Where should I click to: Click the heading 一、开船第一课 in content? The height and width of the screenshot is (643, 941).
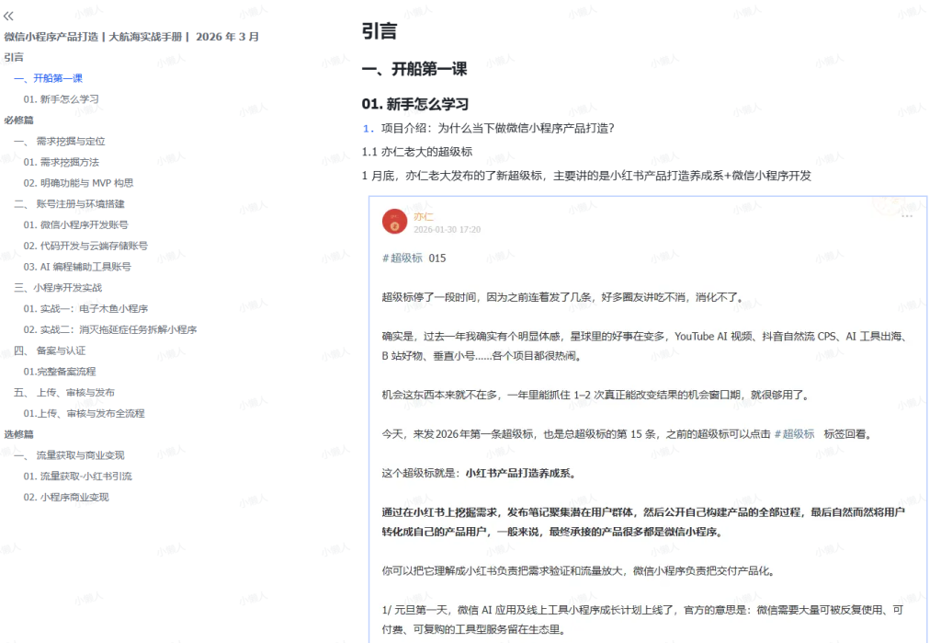click(x=414, y=69)
